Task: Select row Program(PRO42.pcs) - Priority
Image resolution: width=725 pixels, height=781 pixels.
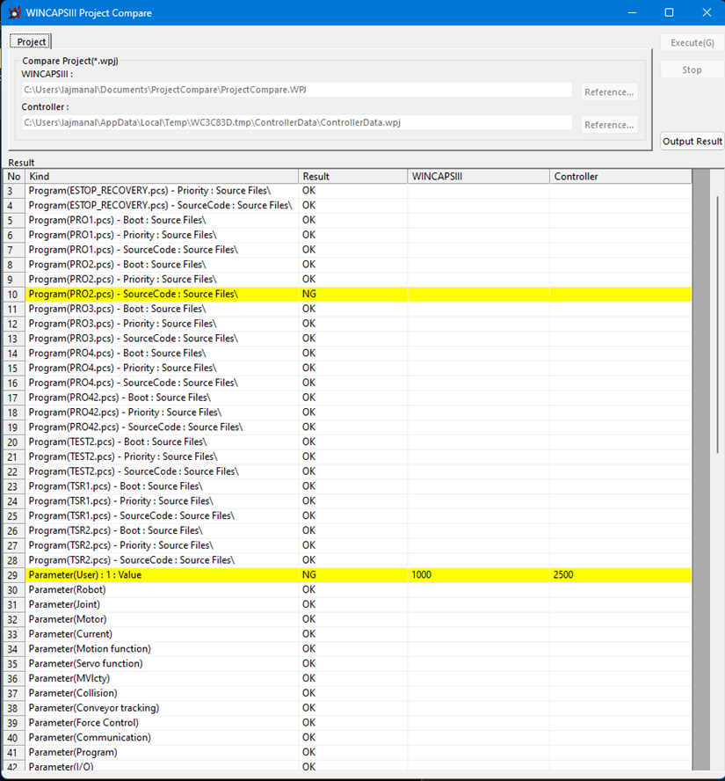Action: (347, 412)
